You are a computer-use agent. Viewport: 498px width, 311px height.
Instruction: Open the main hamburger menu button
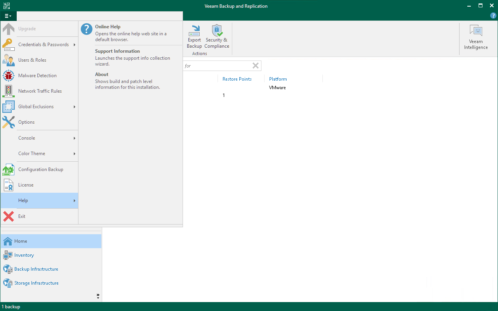coord(8,16)
